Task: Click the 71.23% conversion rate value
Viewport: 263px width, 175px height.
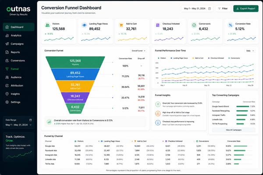Action: coord(125,77)
